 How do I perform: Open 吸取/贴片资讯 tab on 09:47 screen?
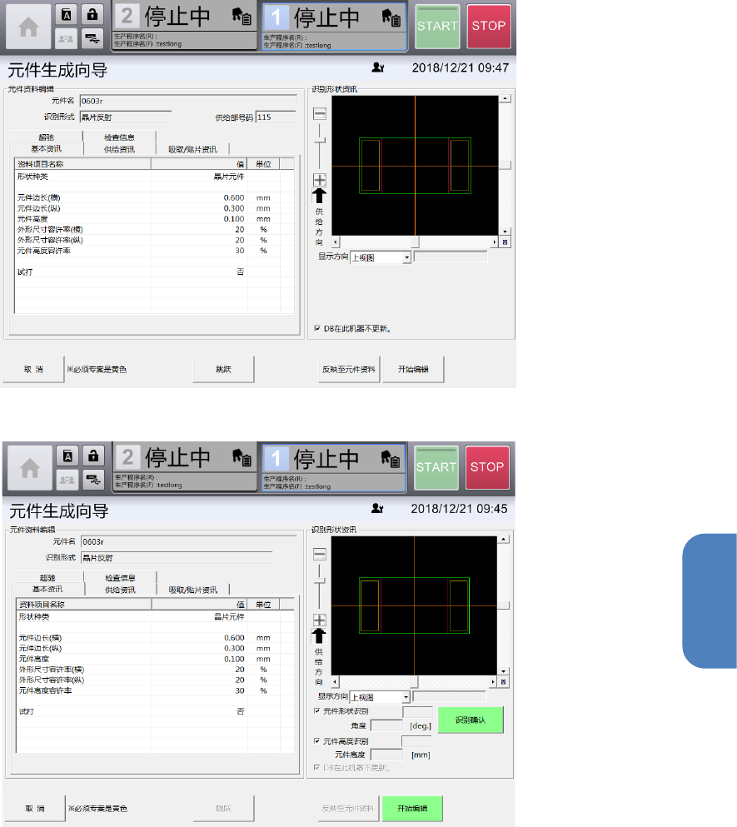point(192,149)
